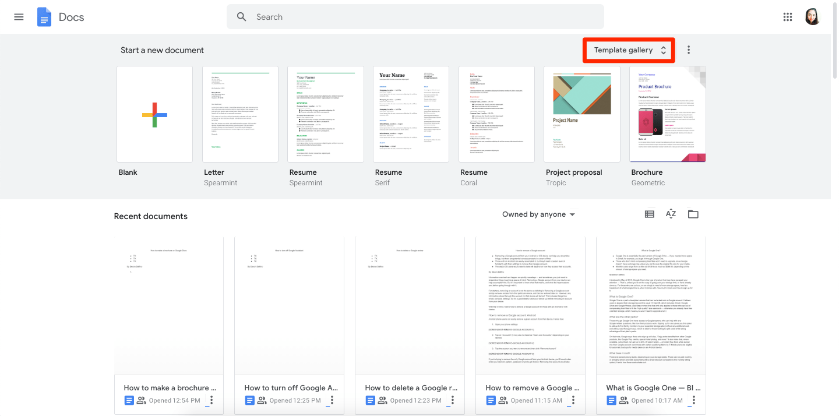More options for What is Google One document
Screen dimensions: 839x416
click(x=694, y=400)
